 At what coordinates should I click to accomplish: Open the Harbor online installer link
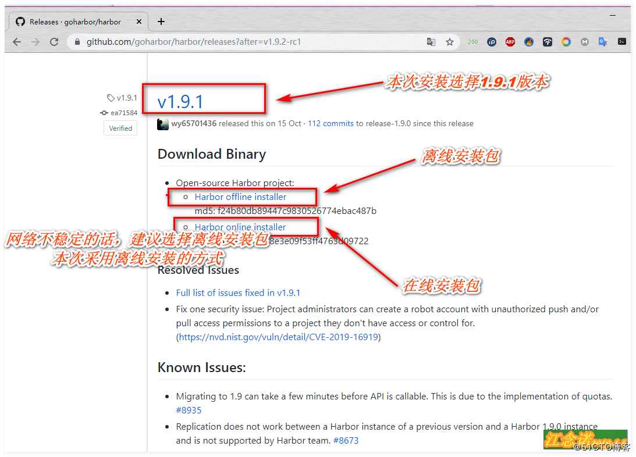pos(240,227)
